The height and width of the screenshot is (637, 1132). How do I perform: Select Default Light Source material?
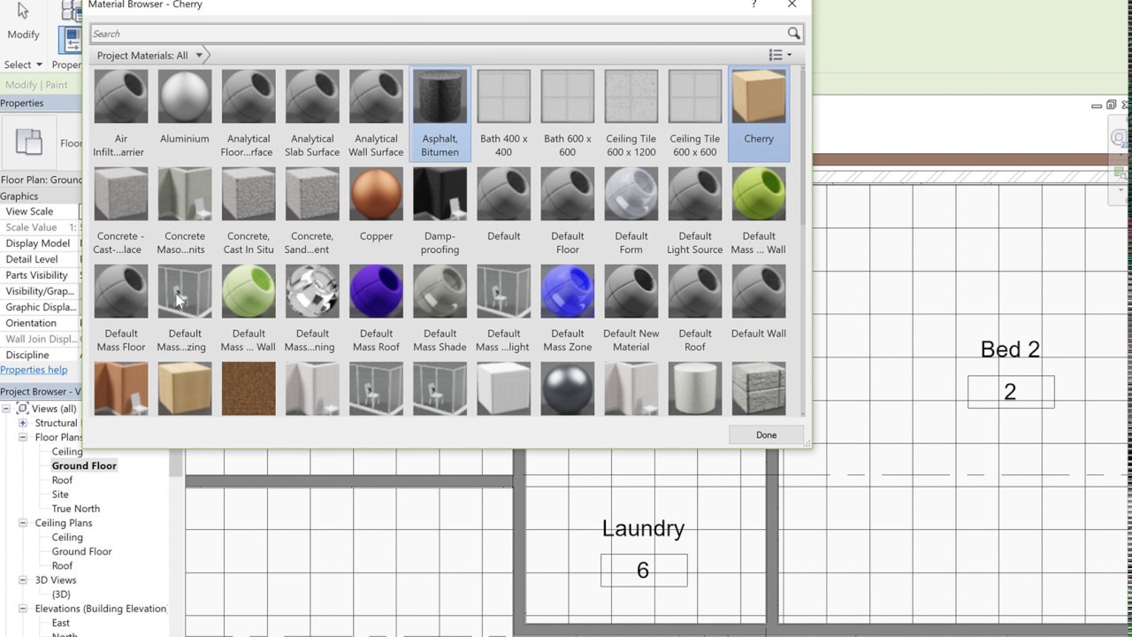tap(694, 211)
